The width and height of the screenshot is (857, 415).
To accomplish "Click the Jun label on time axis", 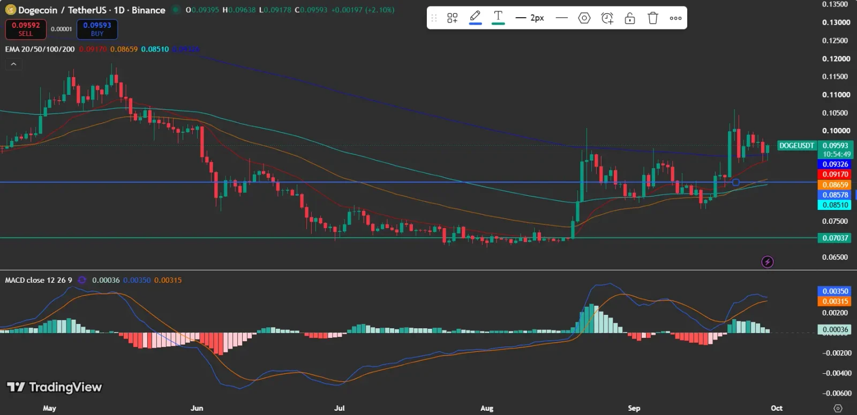I will 197,408.
